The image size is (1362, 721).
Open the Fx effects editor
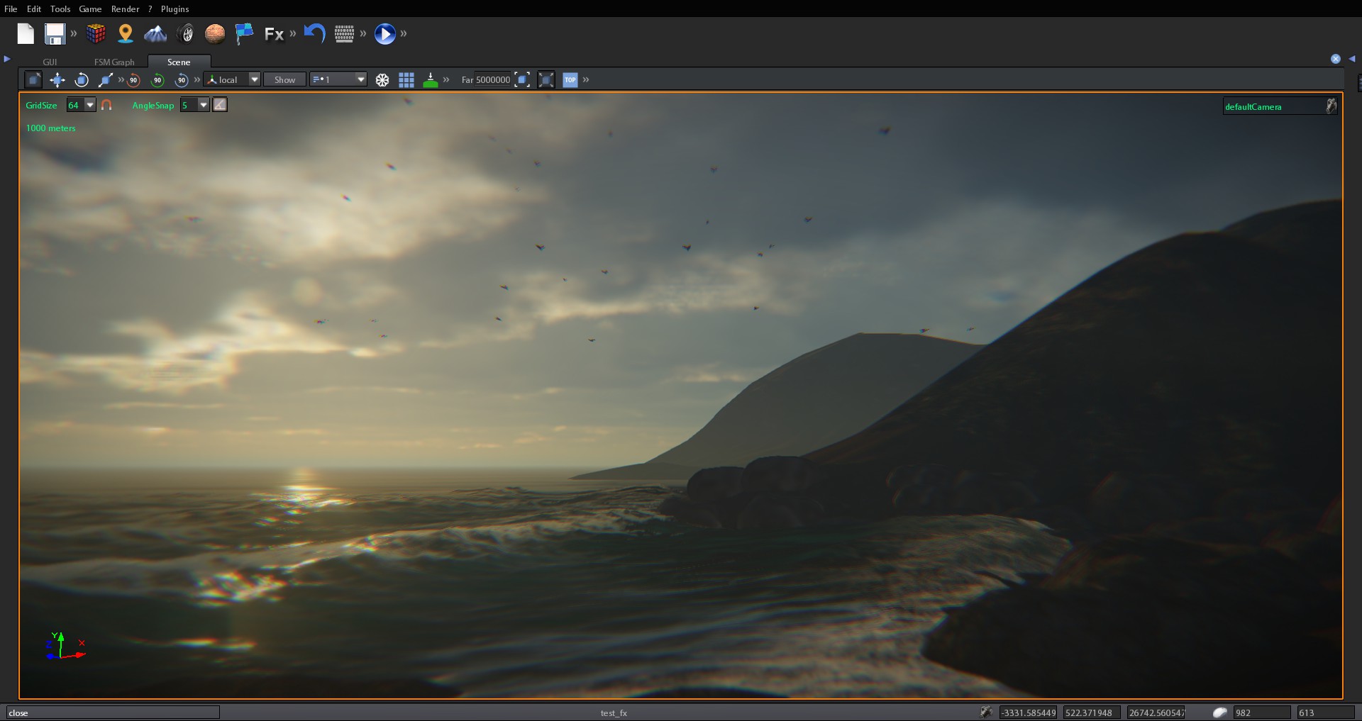tap(275, 33)
